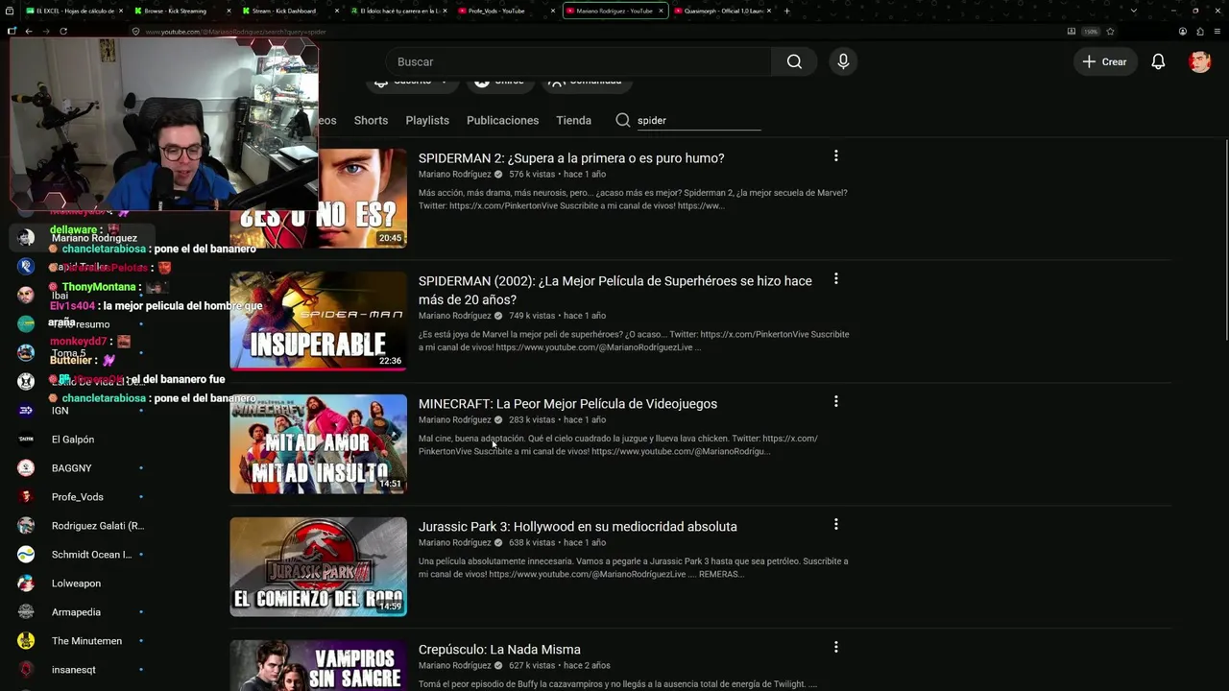Open the browser tab list dropdown arrow

[x=1135, y=11]
